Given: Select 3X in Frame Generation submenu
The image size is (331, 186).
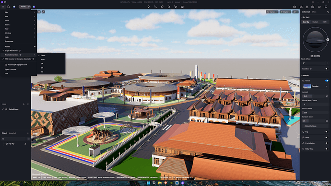Looking at the screenshot, I should click(51, 68).
